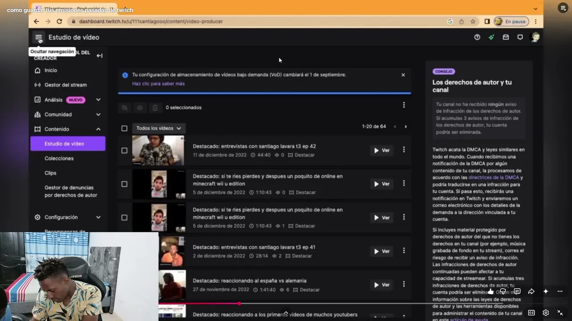Open the sparkle icon in the Twitch header
The image size is (572, 321).
(x=491, y=37)
